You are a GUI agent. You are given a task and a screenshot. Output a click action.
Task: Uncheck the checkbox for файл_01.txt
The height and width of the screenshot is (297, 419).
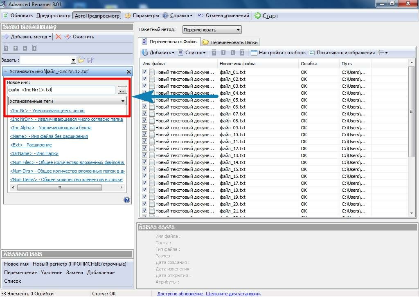coord(144,72)
